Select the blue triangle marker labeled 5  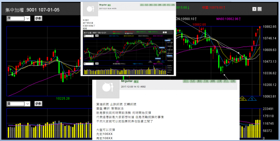pos(252,99)
